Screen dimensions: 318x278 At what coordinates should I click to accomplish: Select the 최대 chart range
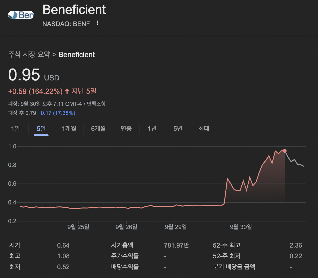(x=204, y=129)
